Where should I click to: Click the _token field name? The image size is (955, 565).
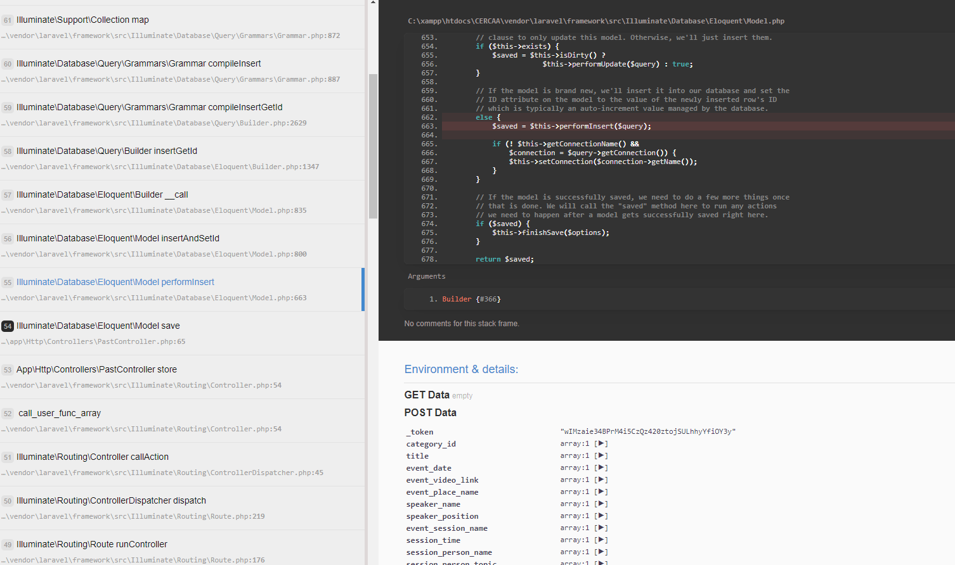(420, 432)
